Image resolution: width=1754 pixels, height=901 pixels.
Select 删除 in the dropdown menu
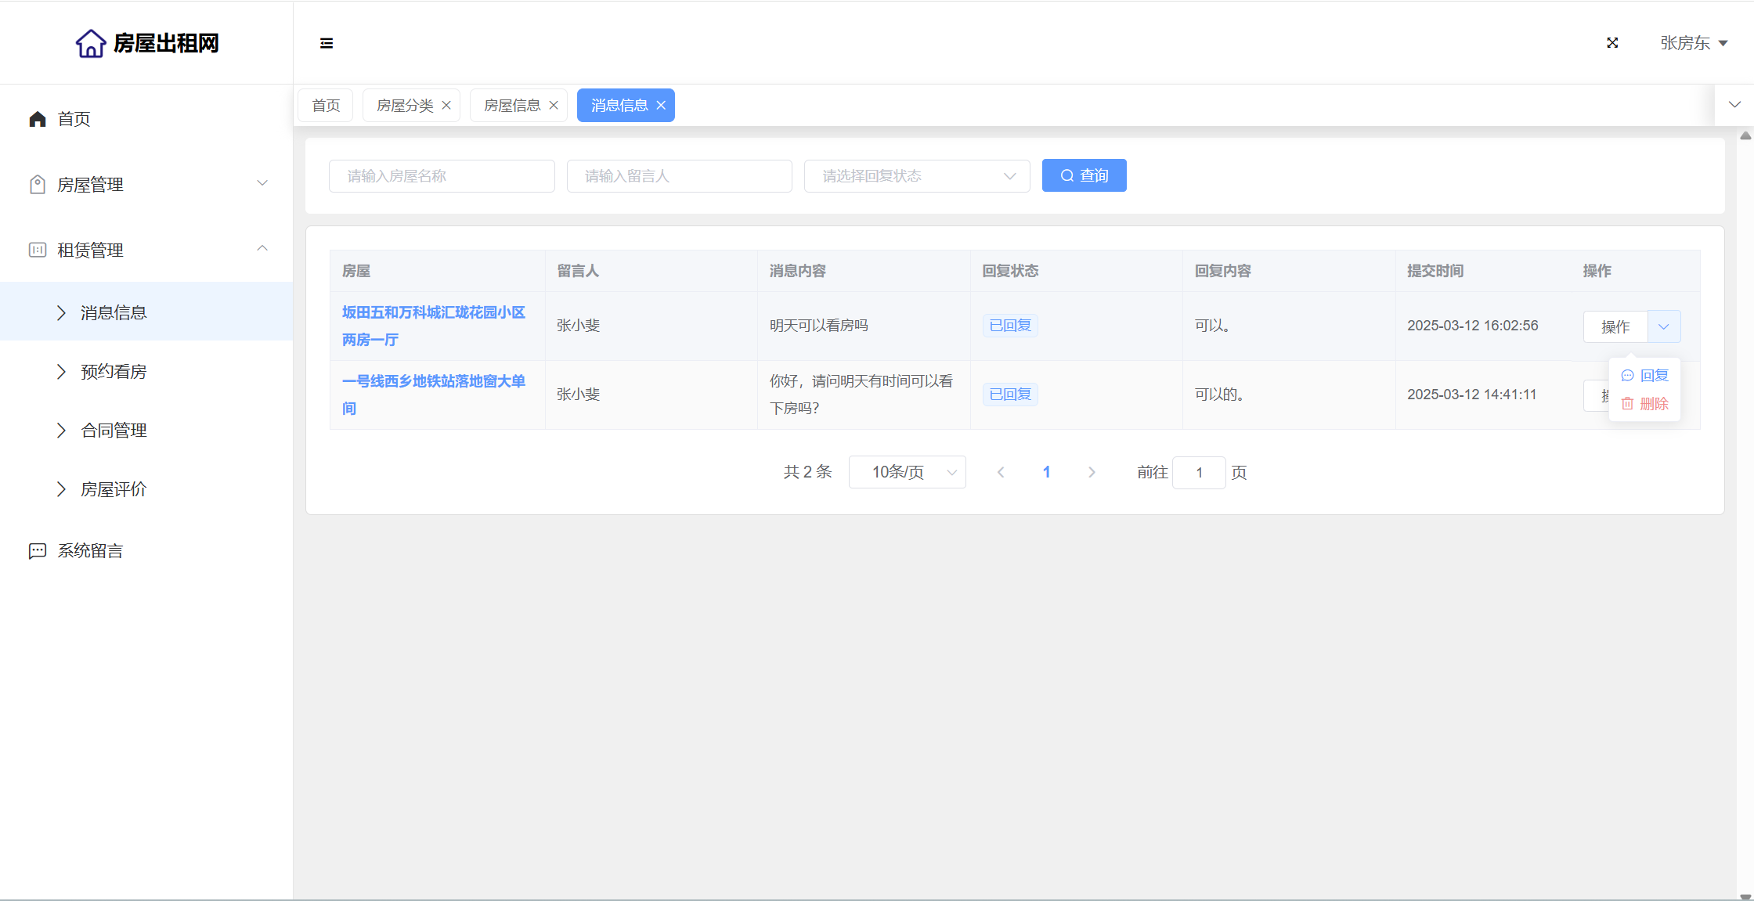tap(1645, 404)
